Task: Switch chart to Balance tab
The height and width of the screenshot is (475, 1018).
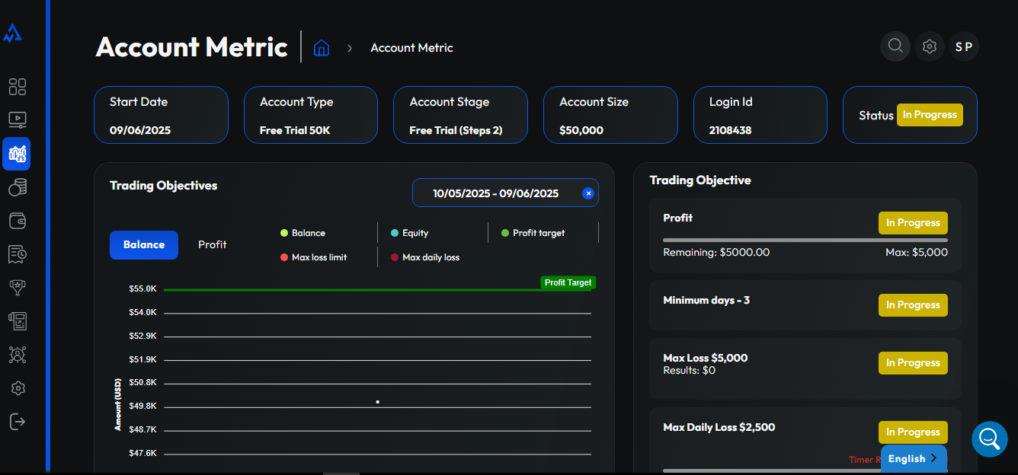Action: (x=144, y=245)
